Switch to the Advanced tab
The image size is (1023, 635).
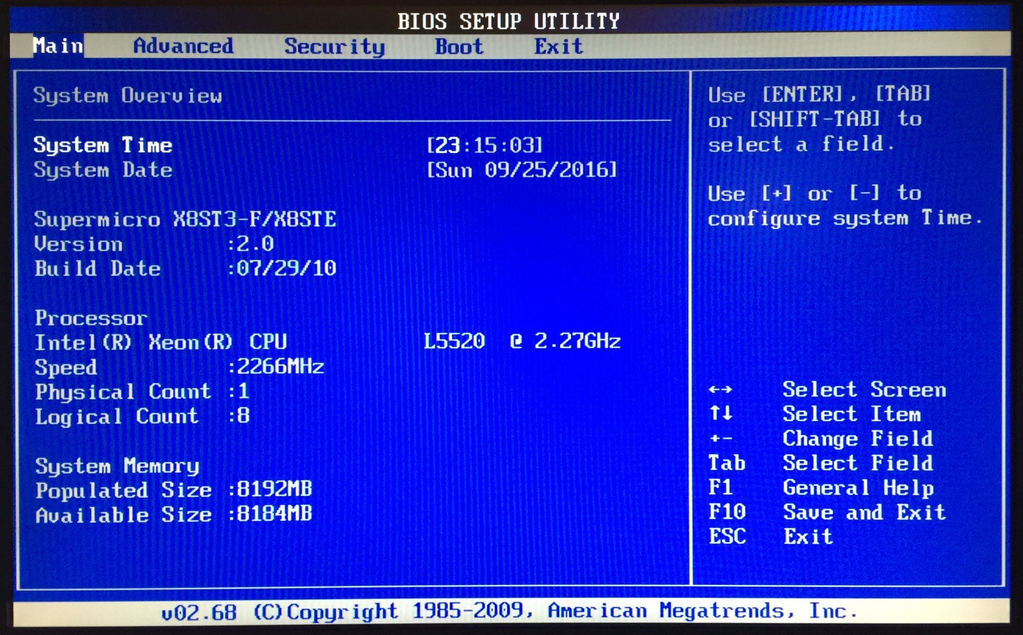[183, 46]
